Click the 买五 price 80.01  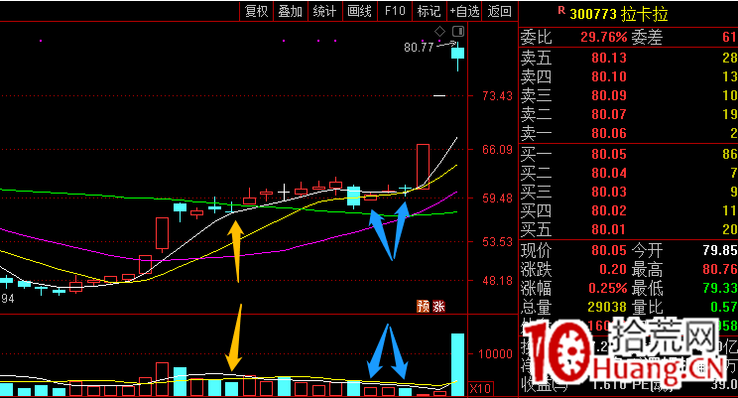pos(609,229)
